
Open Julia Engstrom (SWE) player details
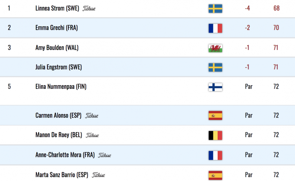59,68
